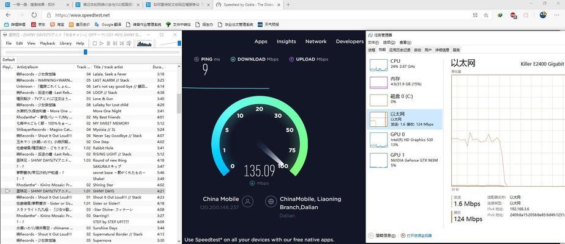Switch to the Speedtest by Ookla tab
Viewport: 565px width, 244px height.
(247, 5)
